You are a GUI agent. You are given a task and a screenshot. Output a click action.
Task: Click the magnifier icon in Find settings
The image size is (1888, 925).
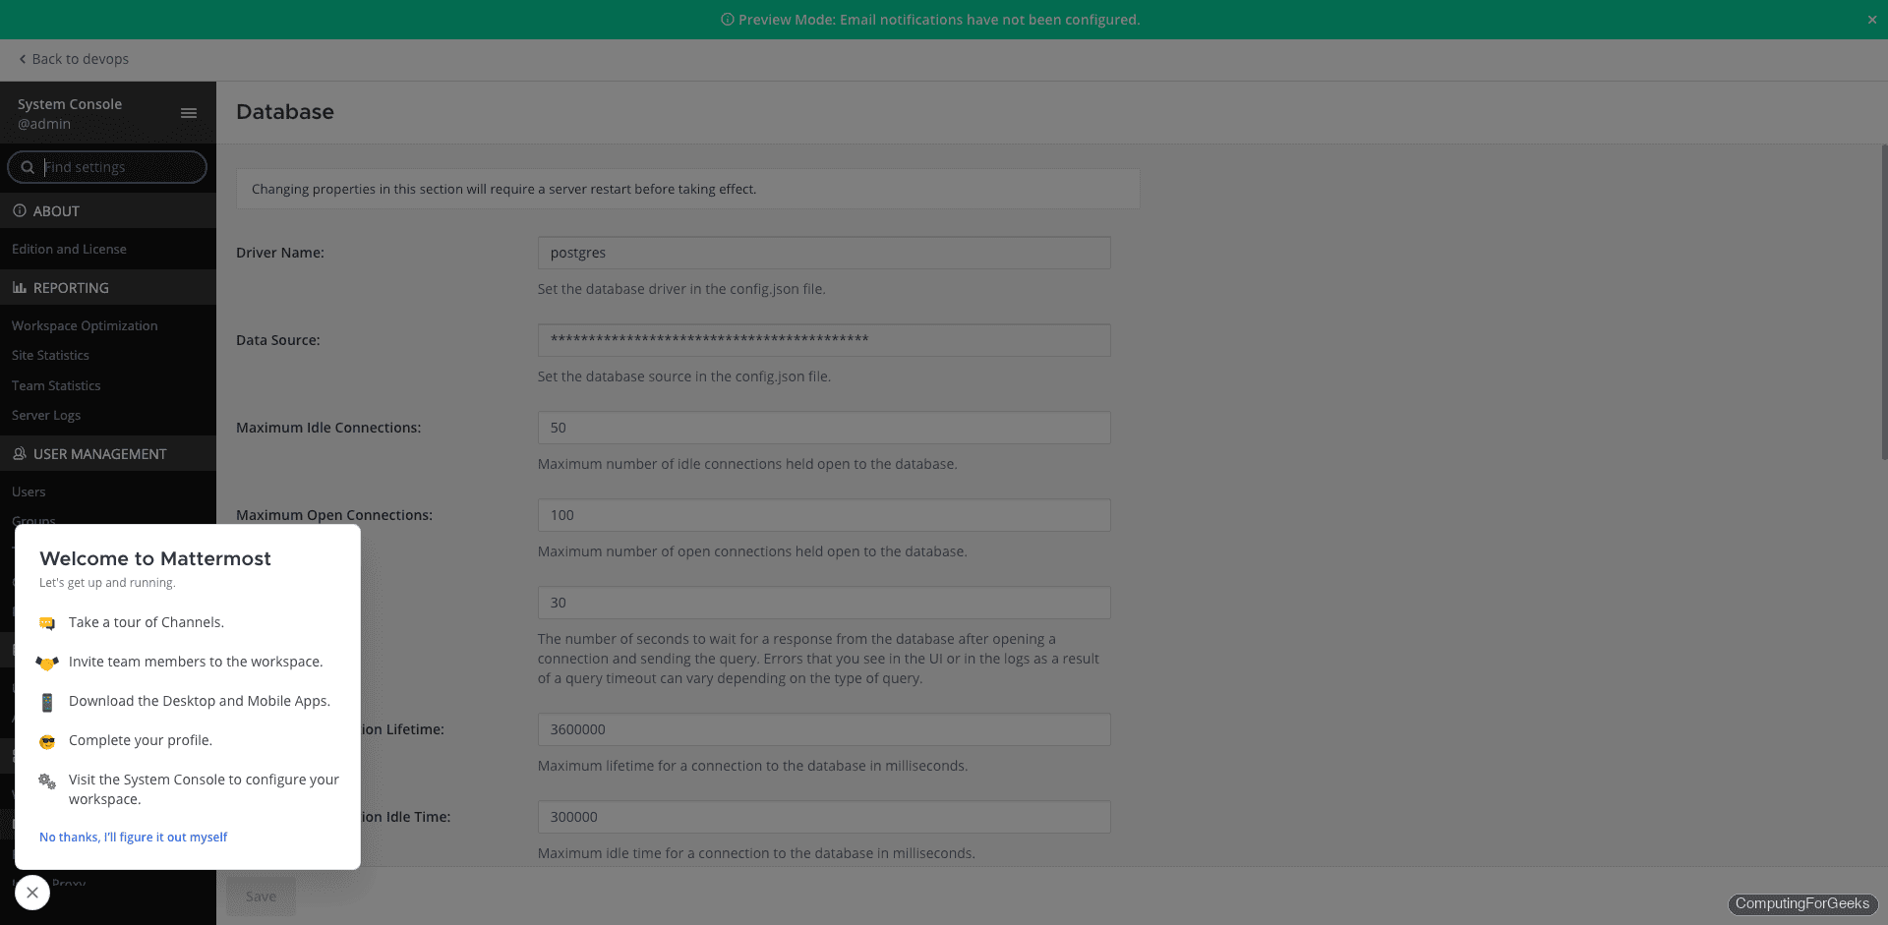point(28,167)
